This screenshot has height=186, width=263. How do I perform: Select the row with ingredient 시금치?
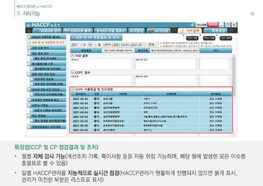[x=151, y=99]
